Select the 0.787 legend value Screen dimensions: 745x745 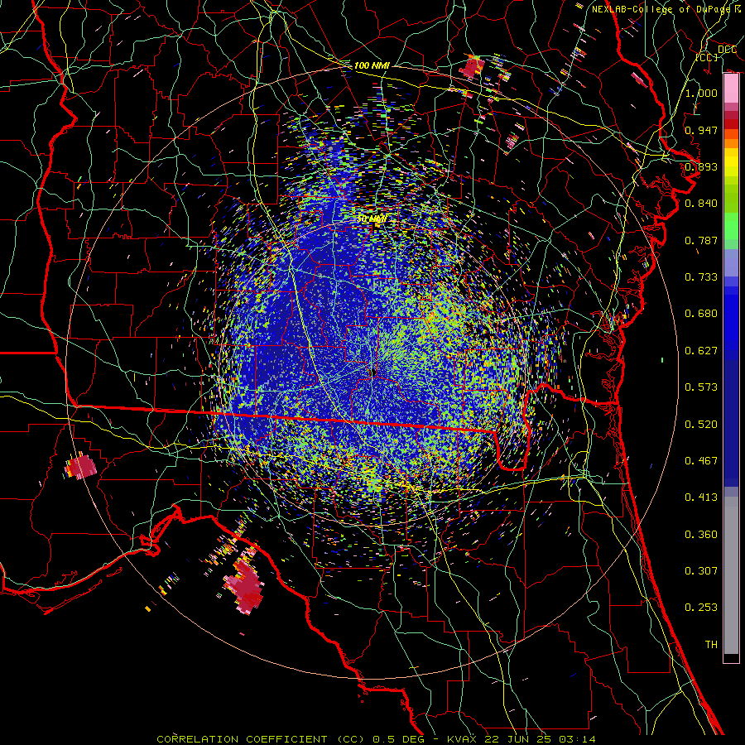click(701, 240)
